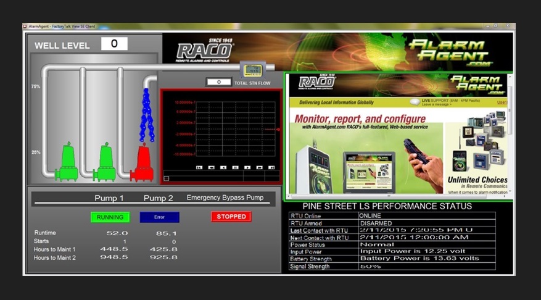Click the top banner RACO logo
Viewport: 541px width, 300px height.
point(205,51)
